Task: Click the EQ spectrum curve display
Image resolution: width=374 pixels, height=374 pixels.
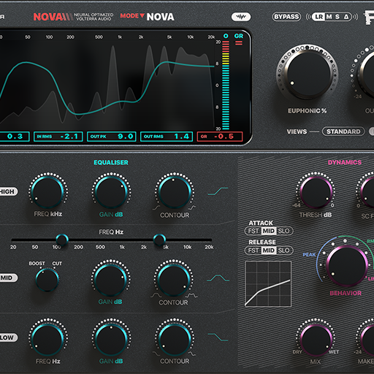Action: [107, 84]
